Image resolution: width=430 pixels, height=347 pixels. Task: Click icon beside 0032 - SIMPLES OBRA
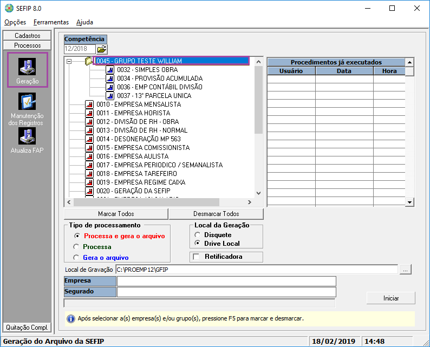tap(110, 70)
